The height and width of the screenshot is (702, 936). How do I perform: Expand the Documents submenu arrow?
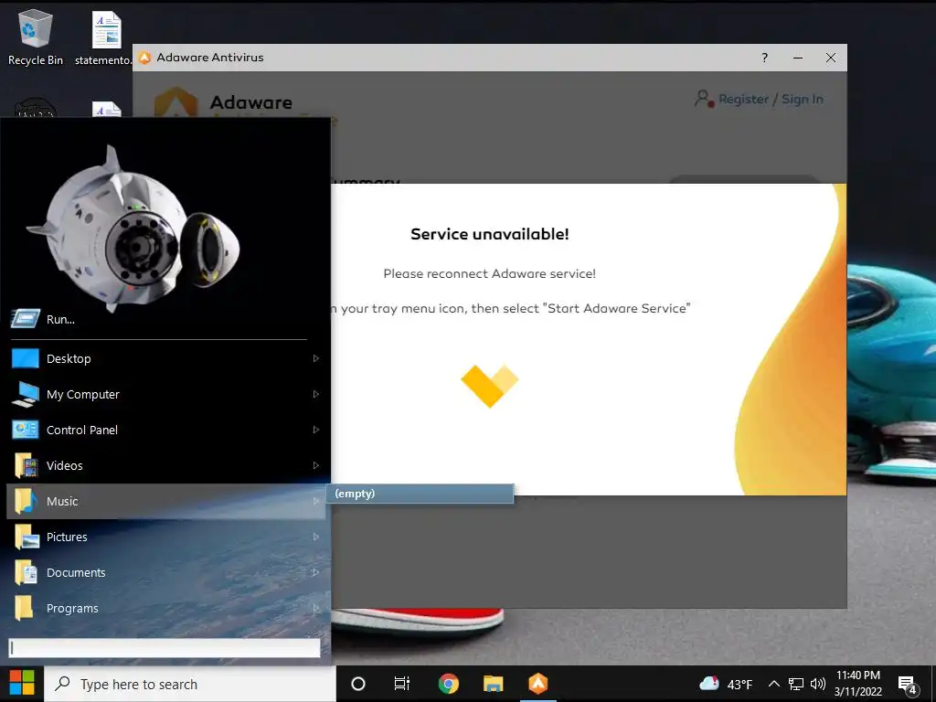315,572
